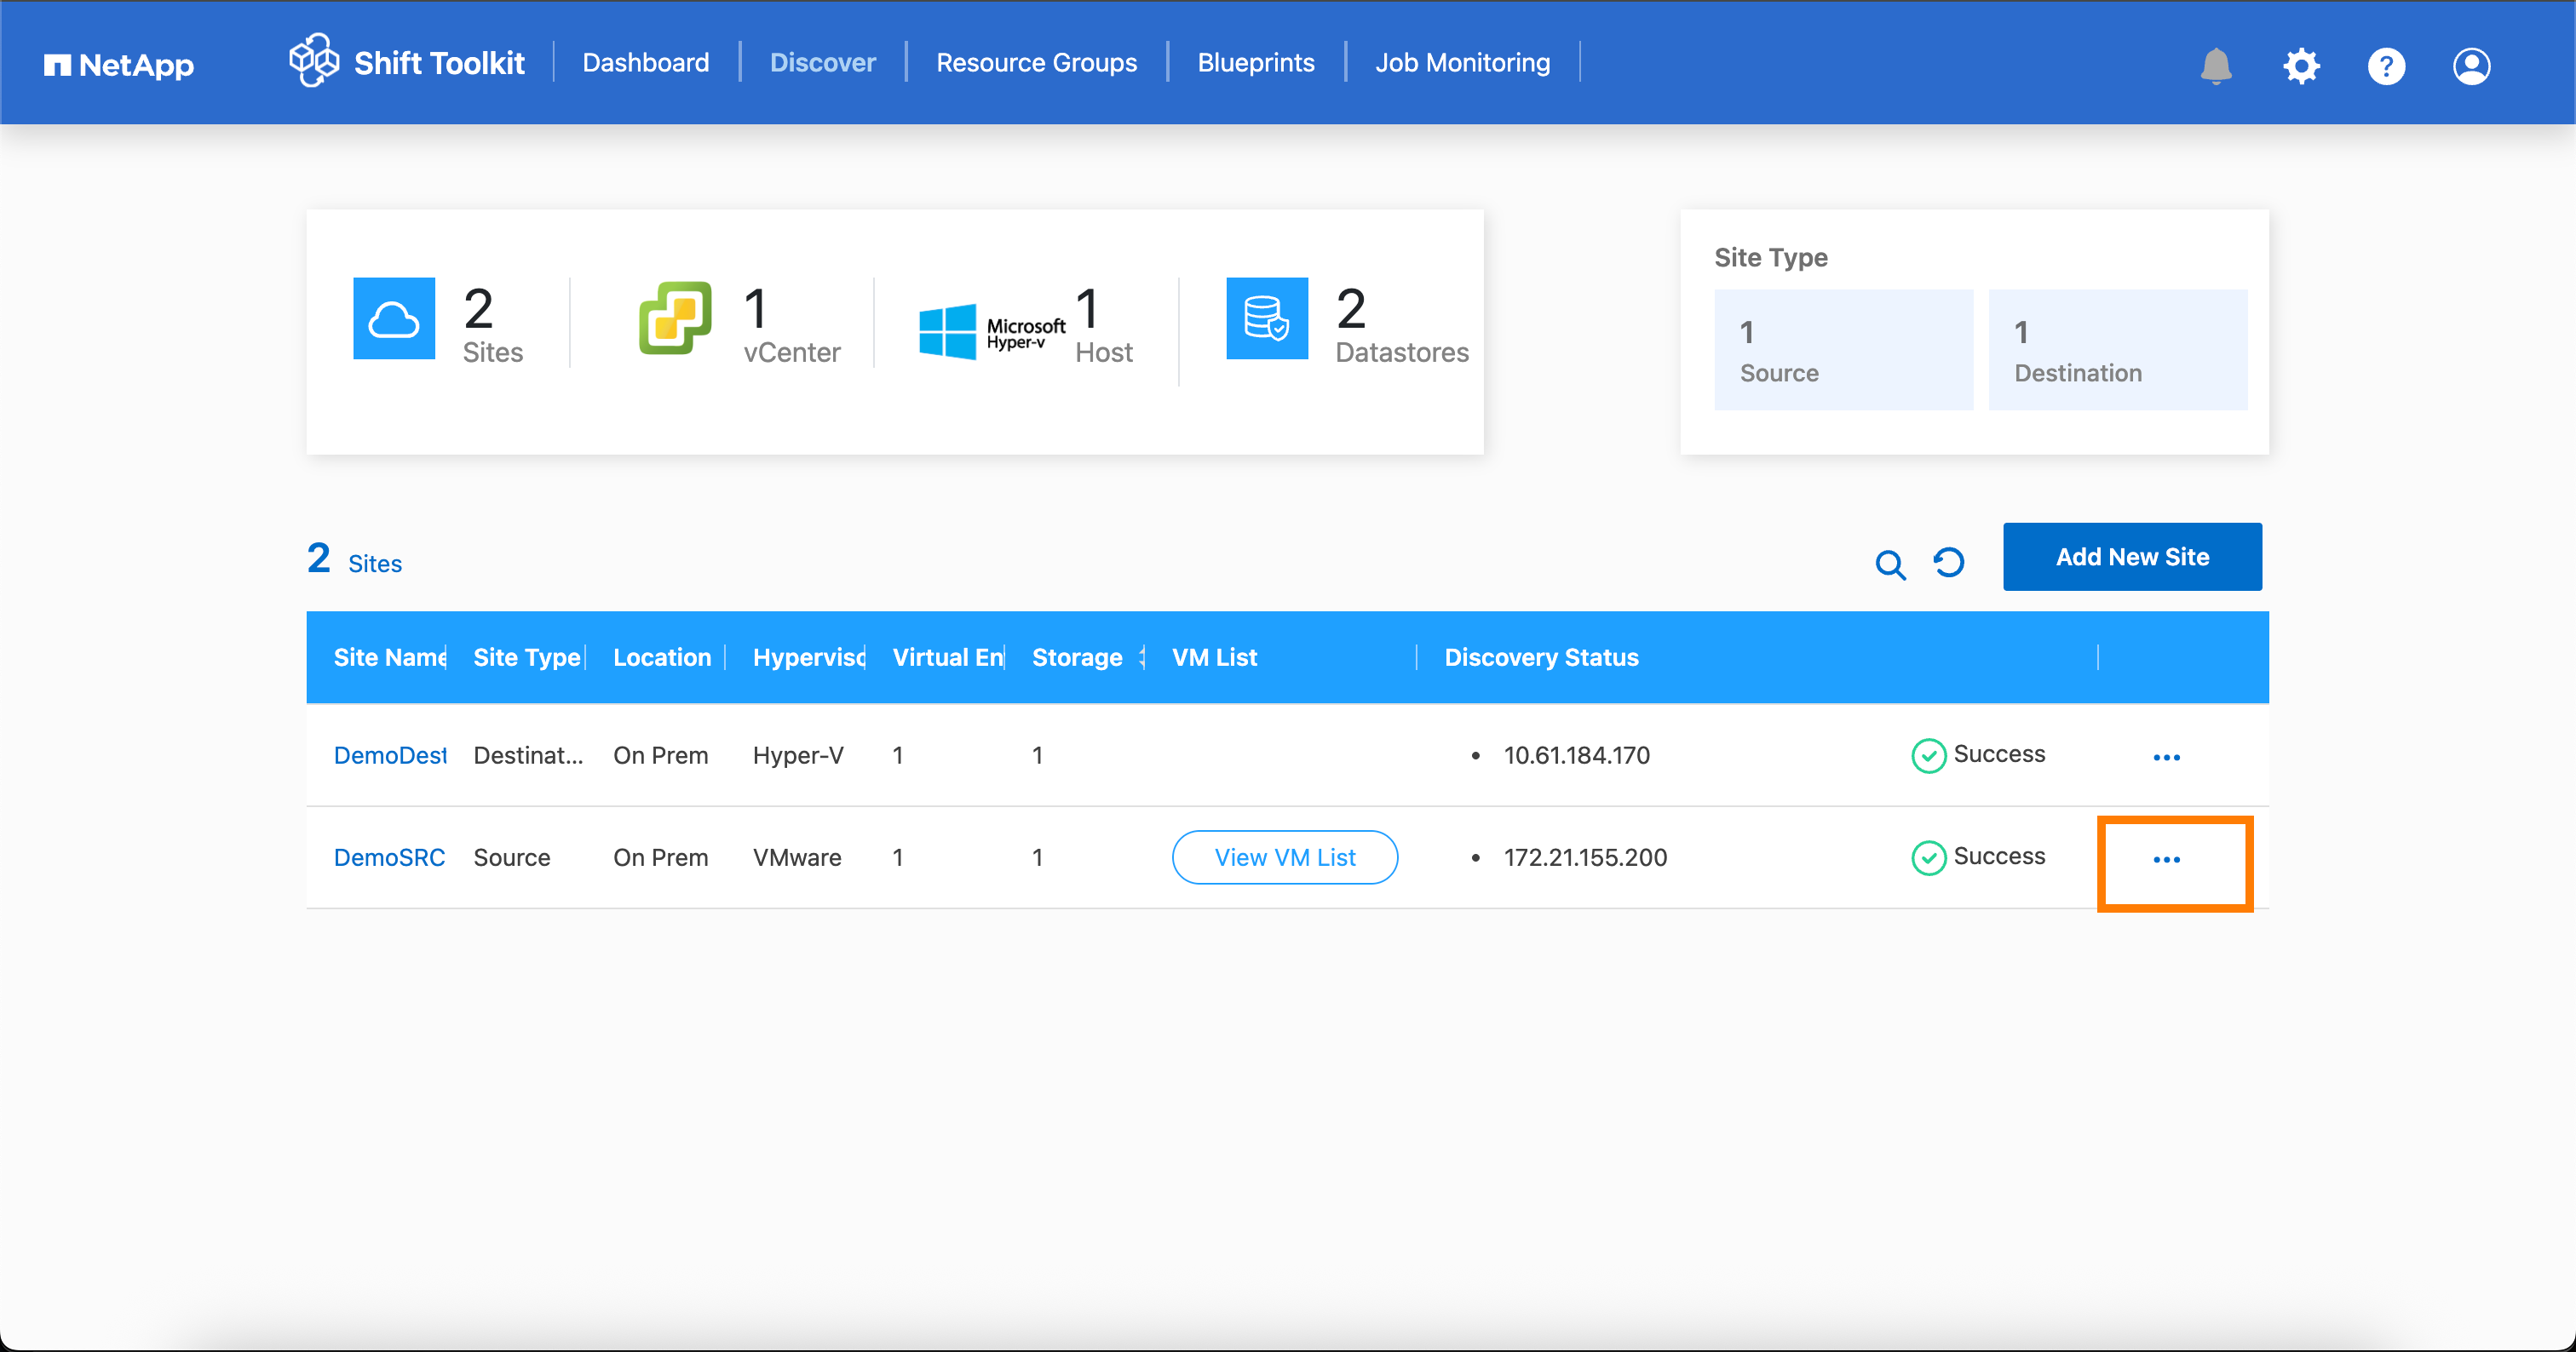Click On Prem in DemoDest row
The height and width of the screenshot is (1352, 2576).
(x=661, y=755)
